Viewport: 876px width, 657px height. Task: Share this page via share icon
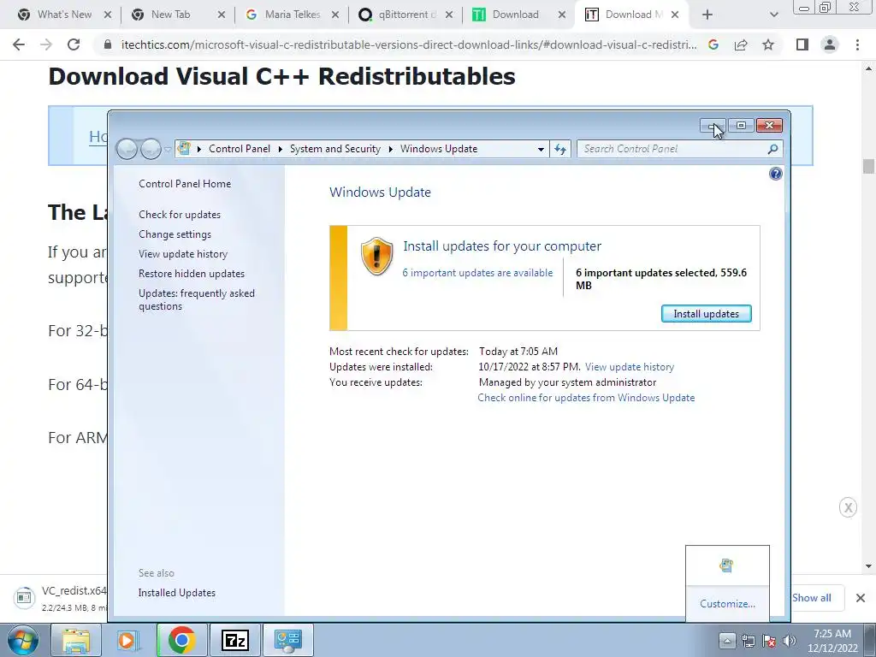click(x=741, y=44)
